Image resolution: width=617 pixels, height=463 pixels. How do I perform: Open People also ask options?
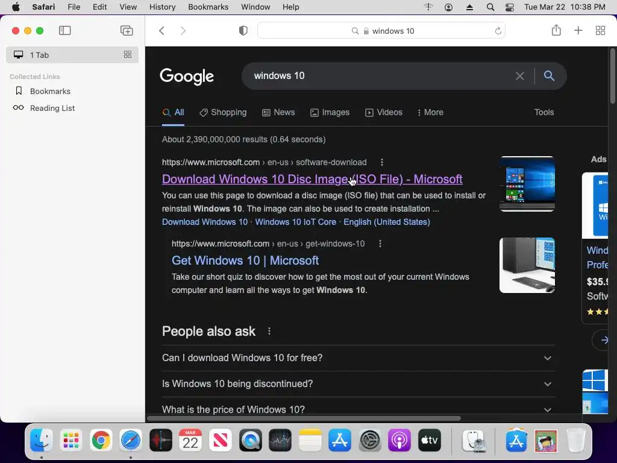tap(269, 331)
